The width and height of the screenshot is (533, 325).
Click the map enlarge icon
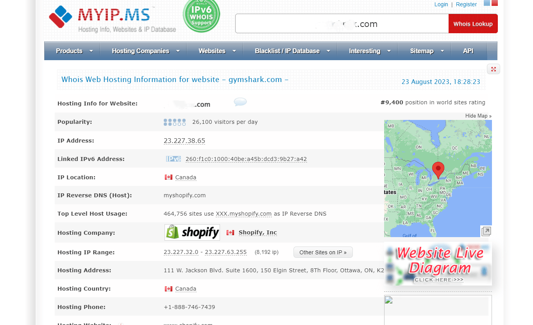(x=486, y=231)
